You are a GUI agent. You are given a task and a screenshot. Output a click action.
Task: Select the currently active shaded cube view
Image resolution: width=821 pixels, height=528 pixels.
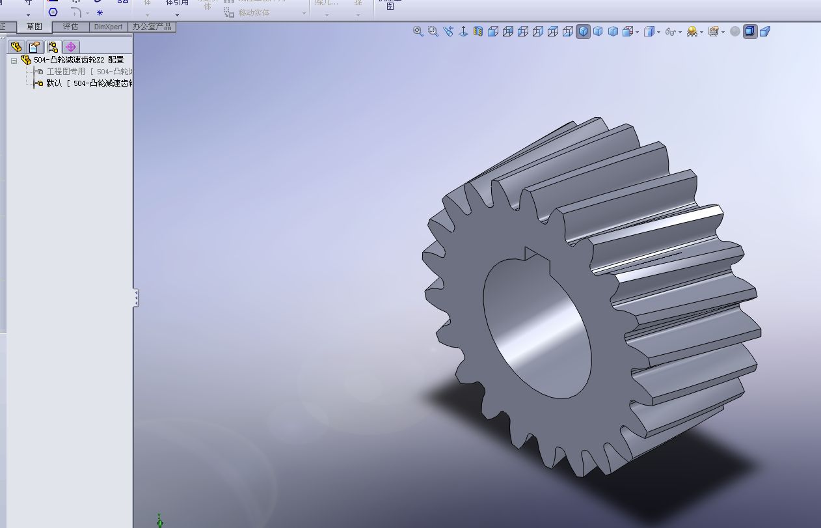[583, 31]
